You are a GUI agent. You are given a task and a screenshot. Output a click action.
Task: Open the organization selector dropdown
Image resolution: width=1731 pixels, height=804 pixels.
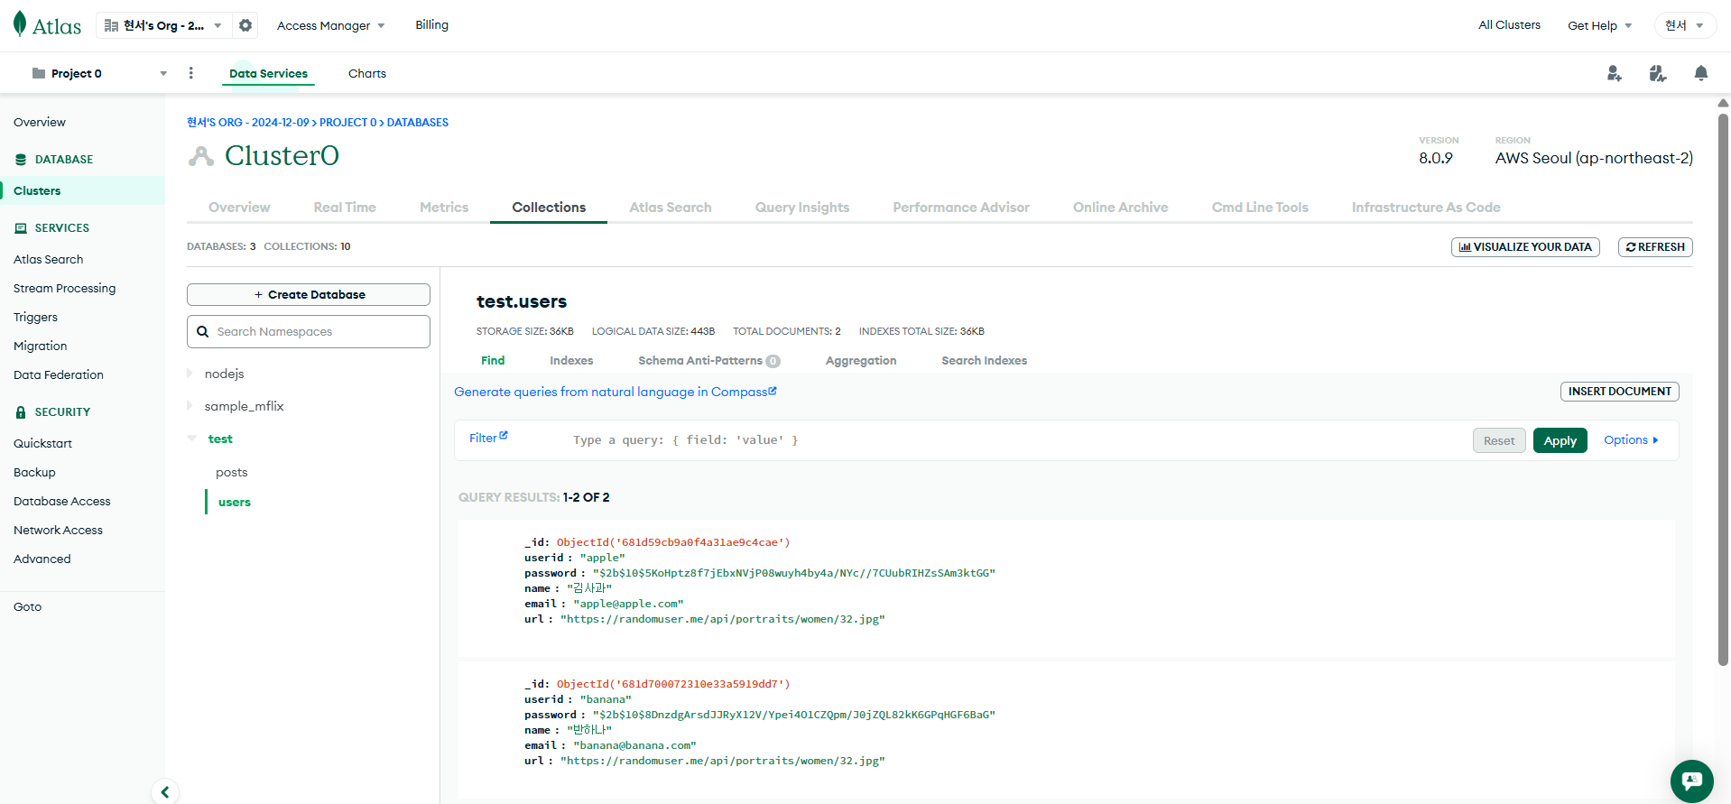point(163,25)
